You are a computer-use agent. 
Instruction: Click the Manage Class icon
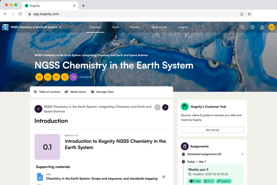92,92
